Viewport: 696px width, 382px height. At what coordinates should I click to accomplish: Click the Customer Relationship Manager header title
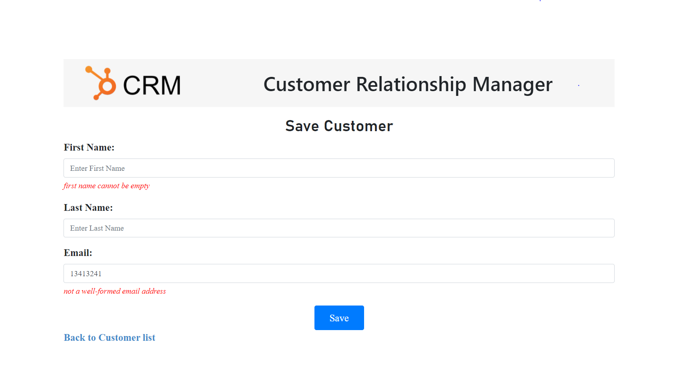click(407, 84)
